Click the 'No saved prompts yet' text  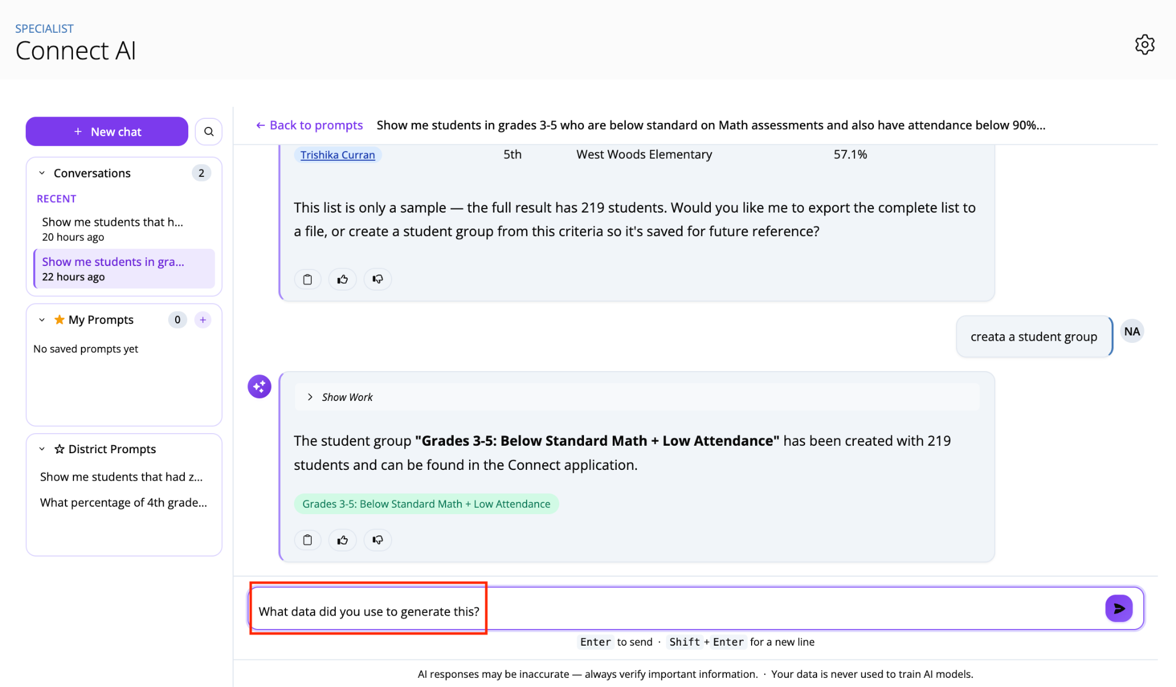[86, 349]
